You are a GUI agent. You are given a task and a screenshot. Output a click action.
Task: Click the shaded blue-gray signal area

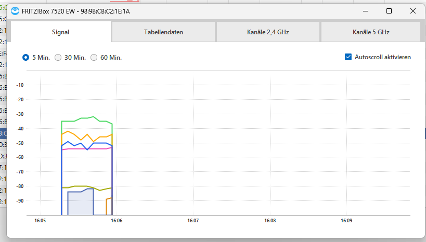81,202
